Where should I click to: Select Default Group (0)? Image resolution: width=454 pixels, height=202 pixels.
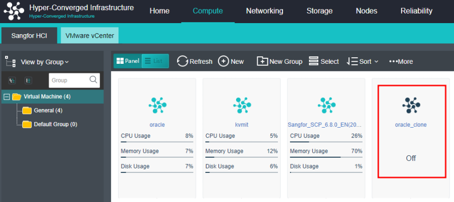(x=55, y=125)
